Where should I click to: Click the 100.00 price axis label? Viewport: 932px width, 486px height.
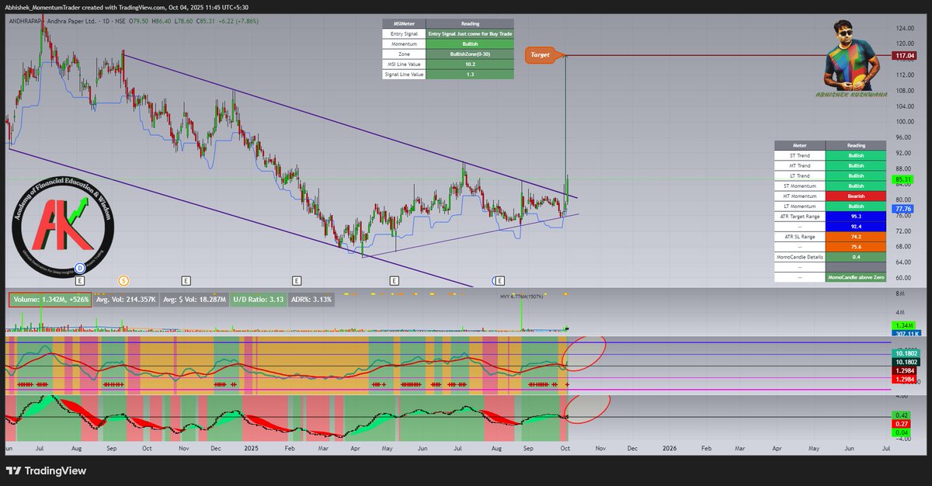coord(905,122)
